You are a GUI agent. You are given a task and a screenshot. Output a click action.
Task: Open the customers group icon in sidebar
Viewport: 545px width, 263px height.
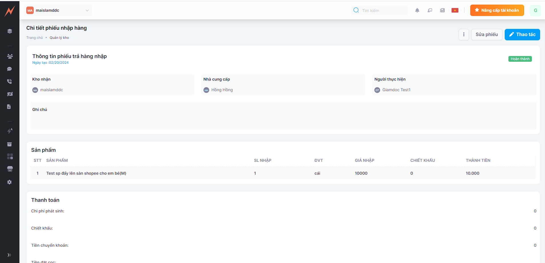[10, 56]
